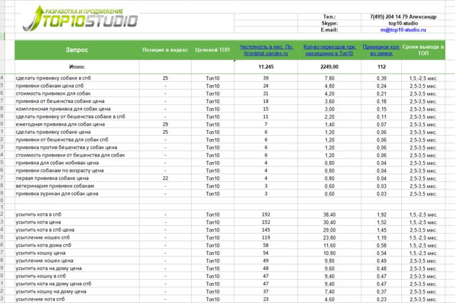Click the TOP10 STUDIO logo image
This screenshot has height=303, width=455.
click(80, 18)
